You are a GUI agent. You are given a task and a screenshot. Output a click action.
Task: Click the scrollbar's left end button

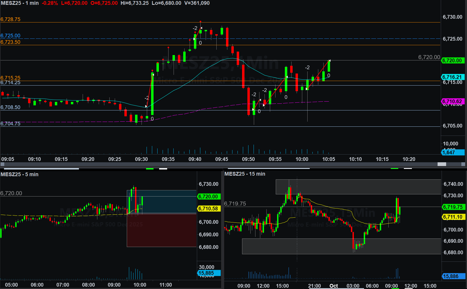2,164
